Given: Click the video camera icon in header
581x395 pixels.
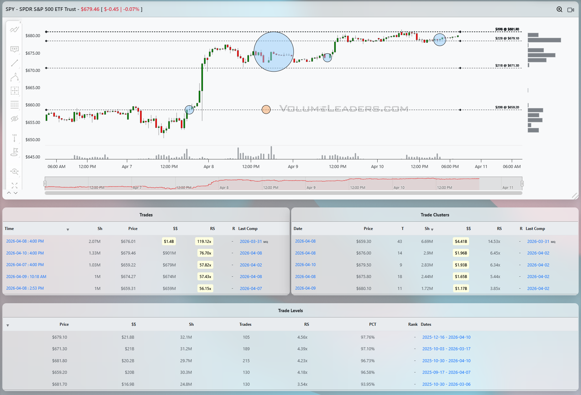Looking at the screenshot, I should (x=571, y=10).
